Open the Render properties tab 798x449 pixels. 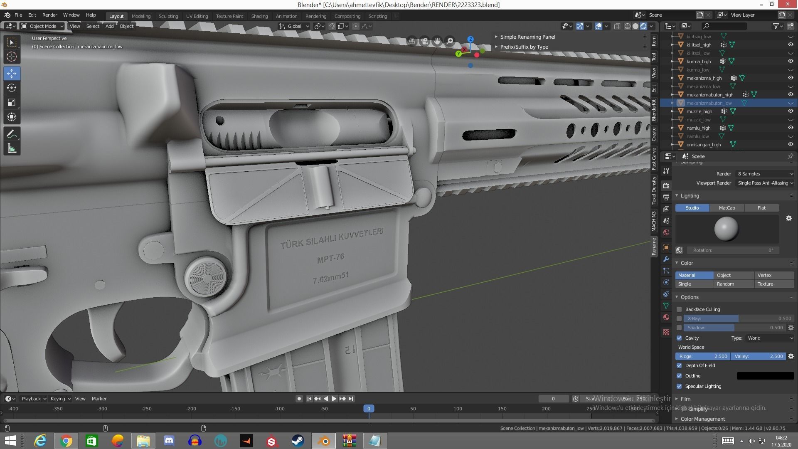pyautogui.click(x=666, y=185)
